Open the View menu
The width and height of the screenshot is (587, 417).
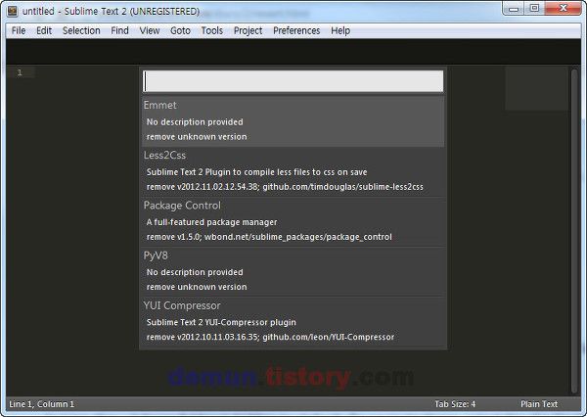150,30
